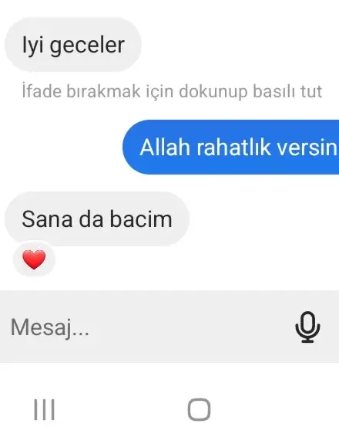Go home using the navigation bar button

(199, 409)
